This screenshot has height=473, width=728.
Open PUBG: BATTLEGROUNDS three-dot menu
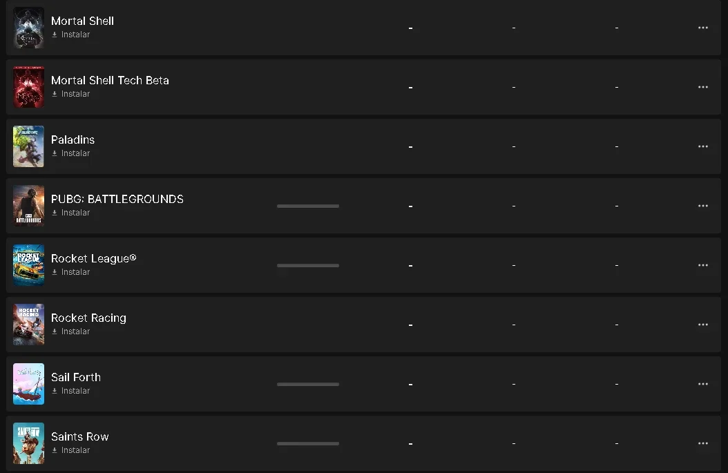[x=703, y=206]
